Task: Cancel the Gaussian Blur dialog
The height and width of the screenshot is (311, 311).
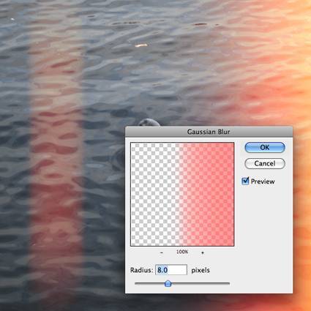Action: coord(265,163)
